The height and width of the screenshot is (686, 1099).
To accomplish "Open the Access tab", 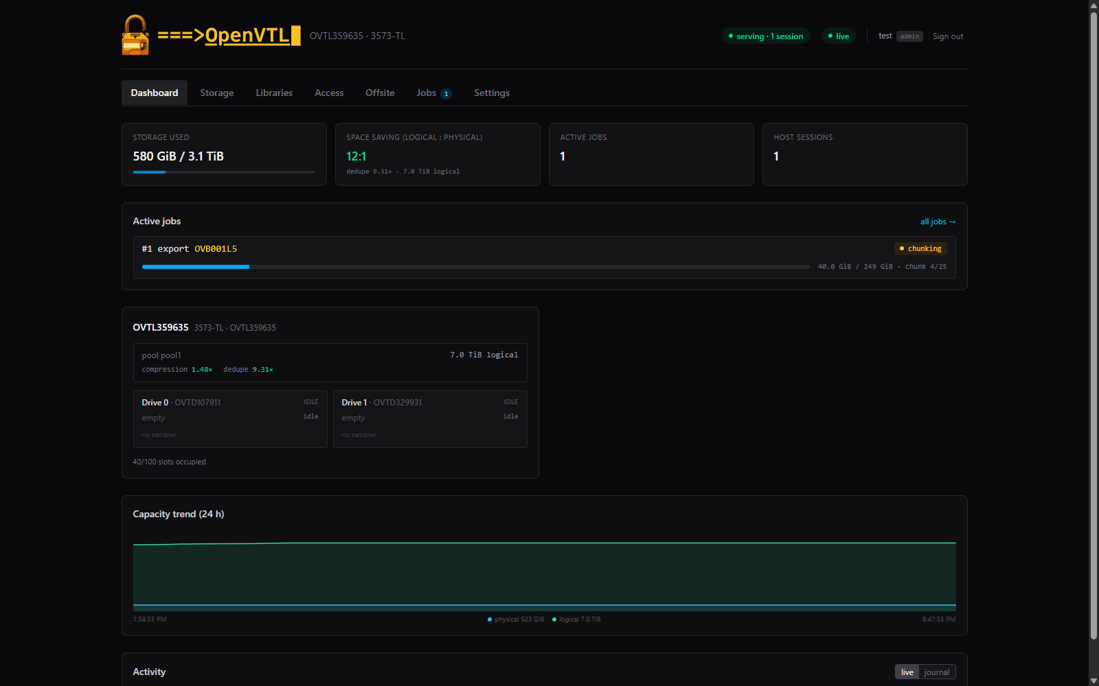I will click(329, 93).
